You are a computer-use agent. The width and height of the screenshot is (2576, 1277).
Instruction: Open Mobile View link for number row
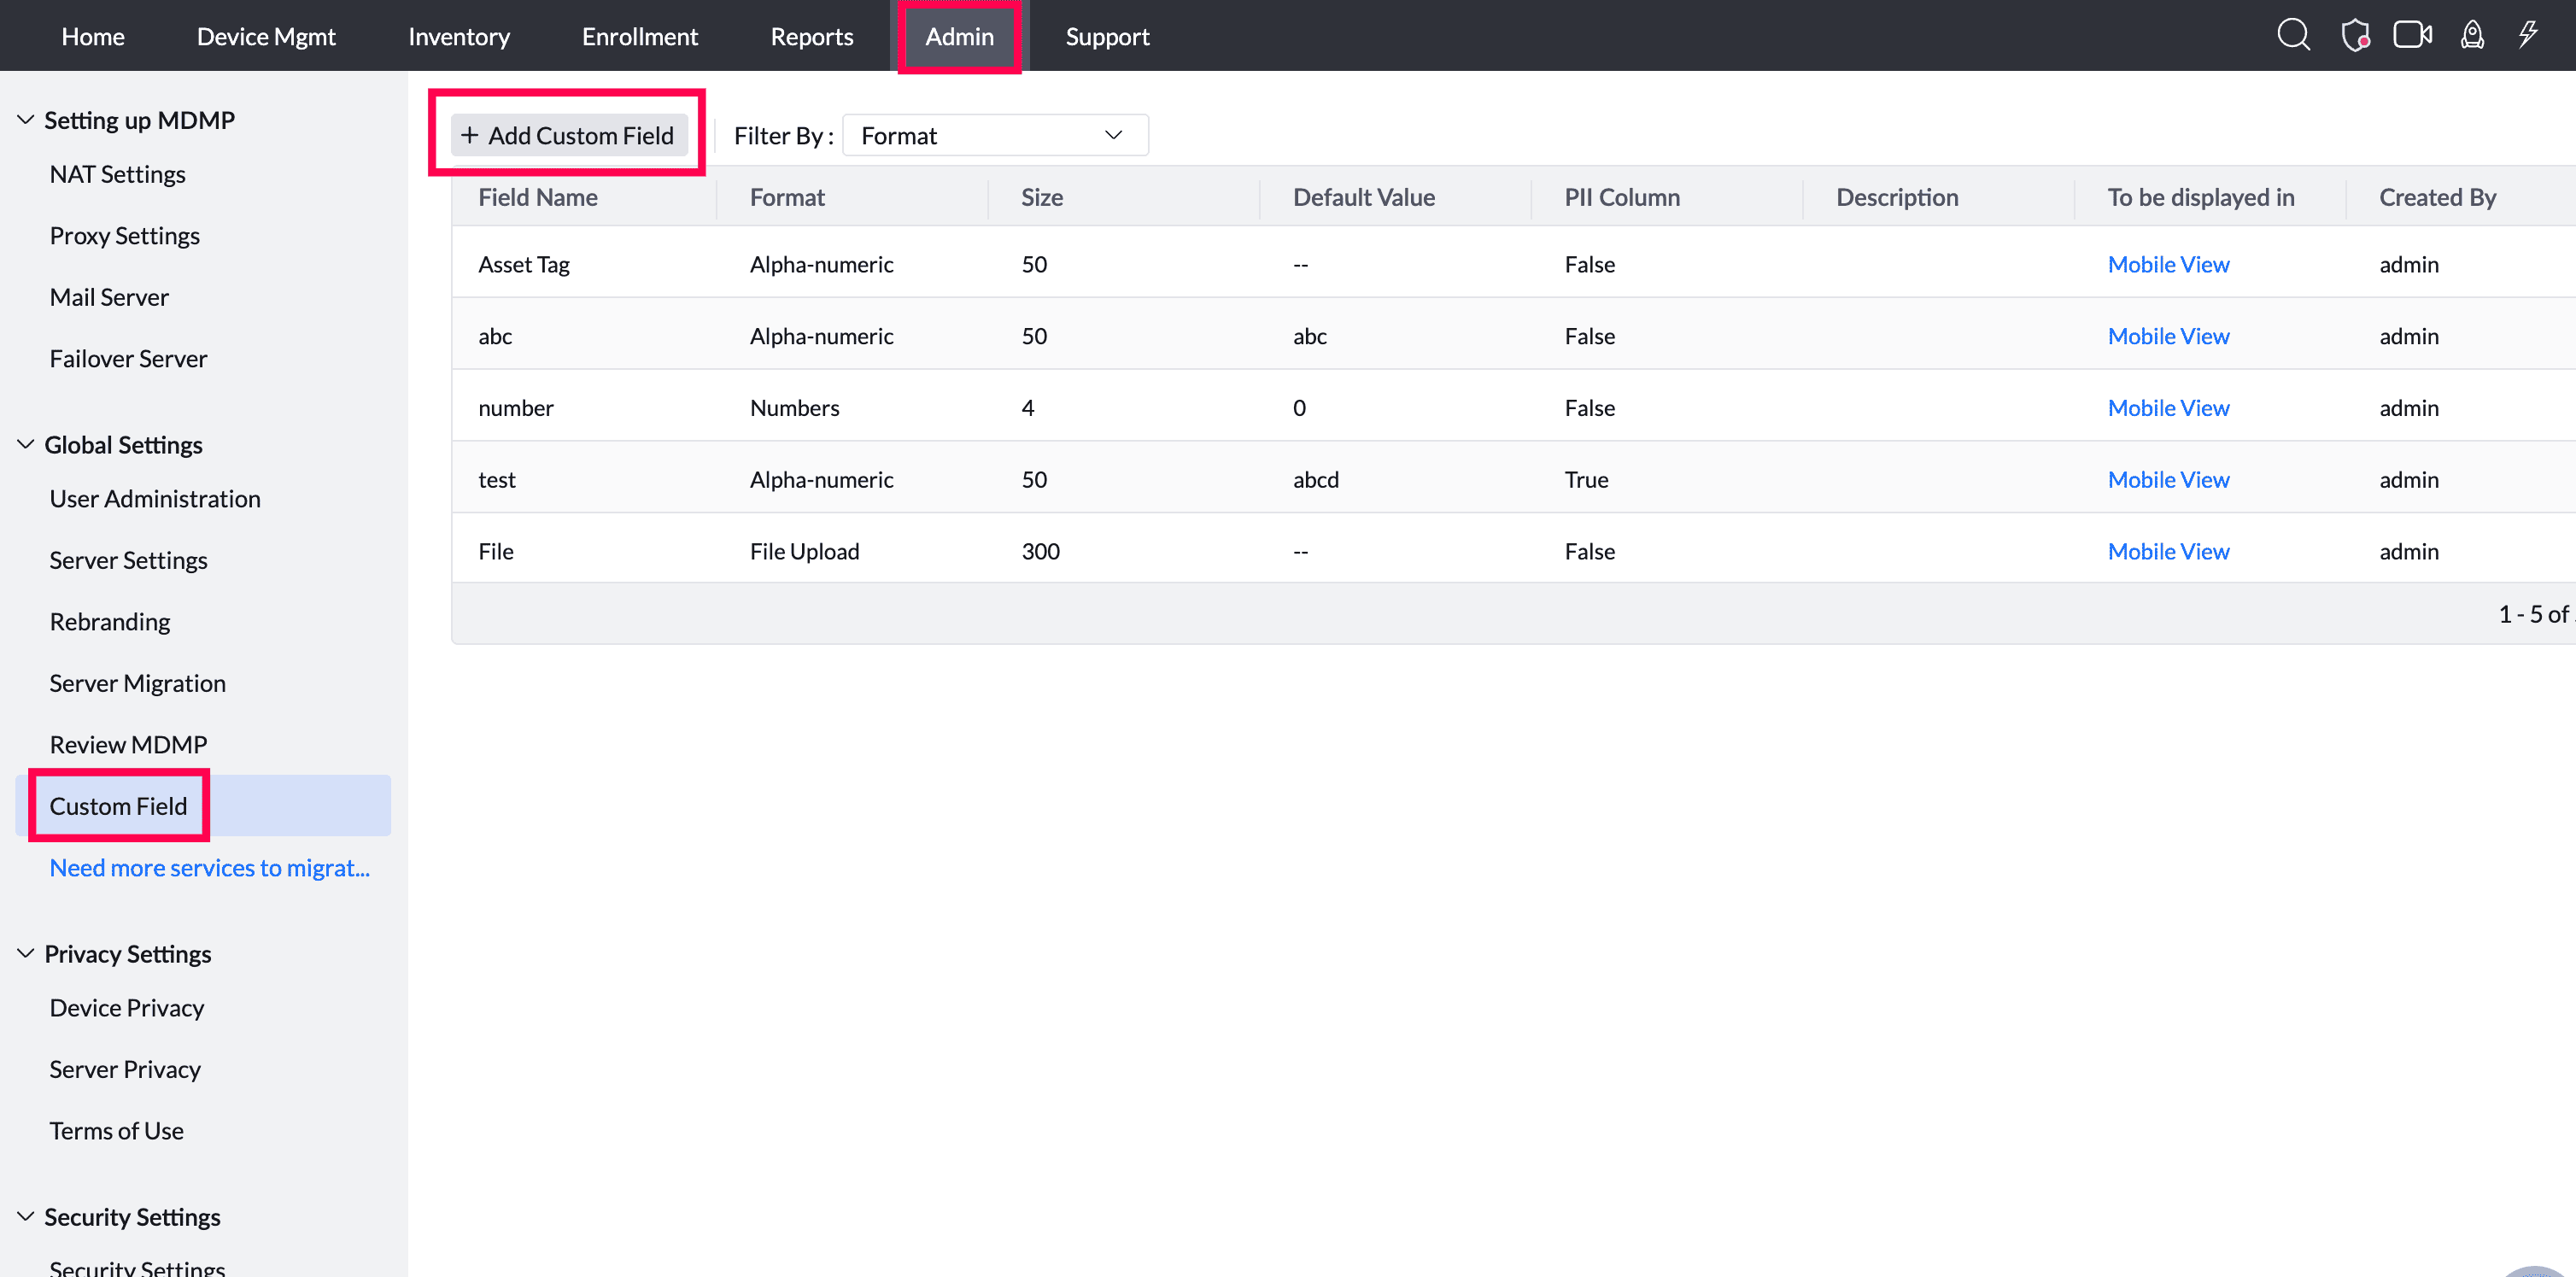pos(2168,408)
